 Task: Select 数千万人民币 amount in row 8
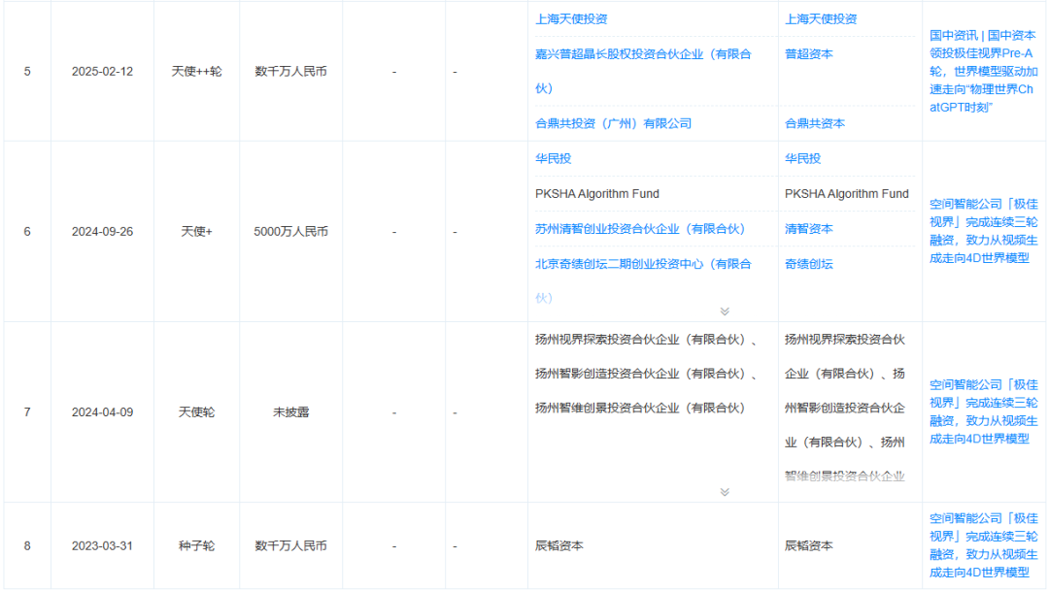(x=291, y=546)
